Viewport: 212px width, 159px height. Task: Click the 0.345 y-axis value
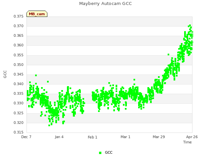click(19, 74)
